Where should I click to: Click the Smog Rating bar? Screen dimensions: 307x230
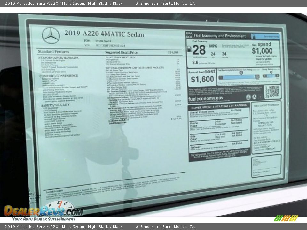[x=271, y=76]
